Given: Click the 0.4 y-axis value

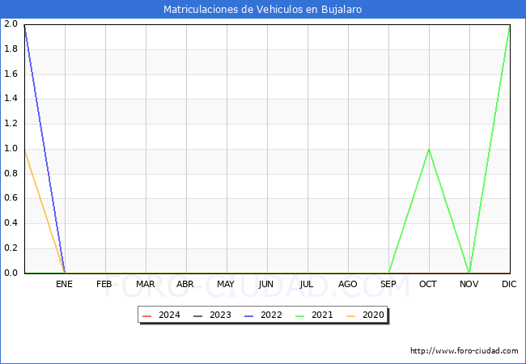Looking at the screenshot, I should click(x=11, y=223).
